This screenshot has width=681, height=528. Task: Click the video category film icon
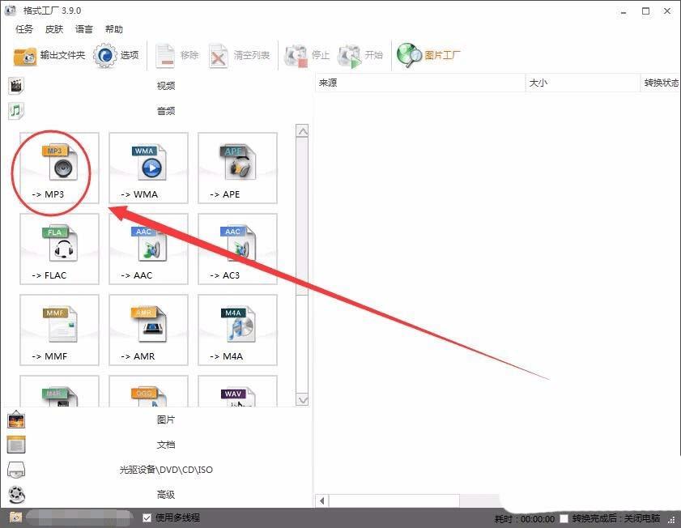point(16,86)
